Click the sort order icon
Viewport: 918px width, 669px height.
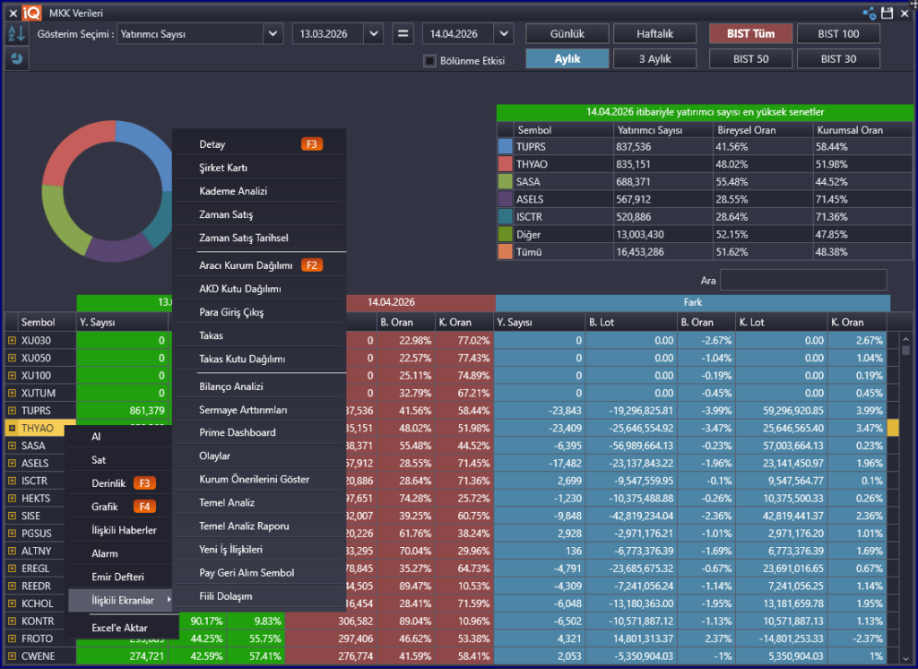click(x=16, y=34)
